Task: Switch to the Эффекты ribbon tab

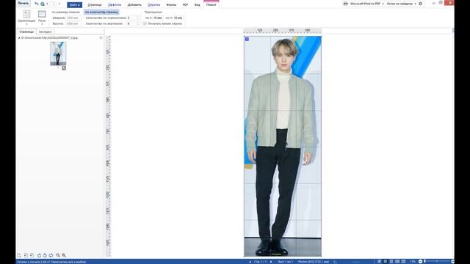Action: point(115,5)
